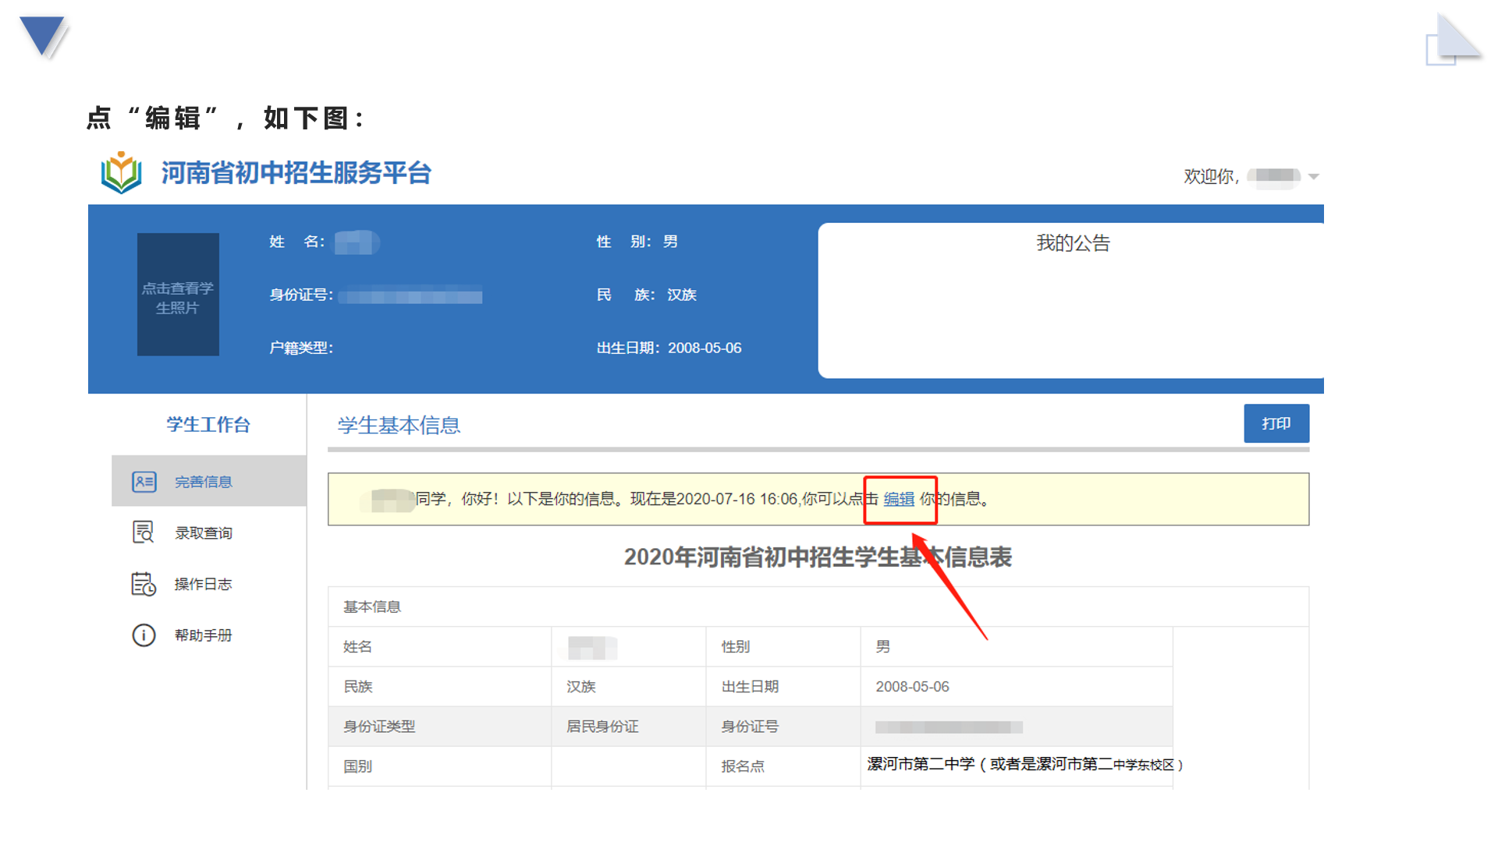Click the 帮助手册 info circle icon
The width and height of the screenshot is (1498, 842).
coord(144,635)
